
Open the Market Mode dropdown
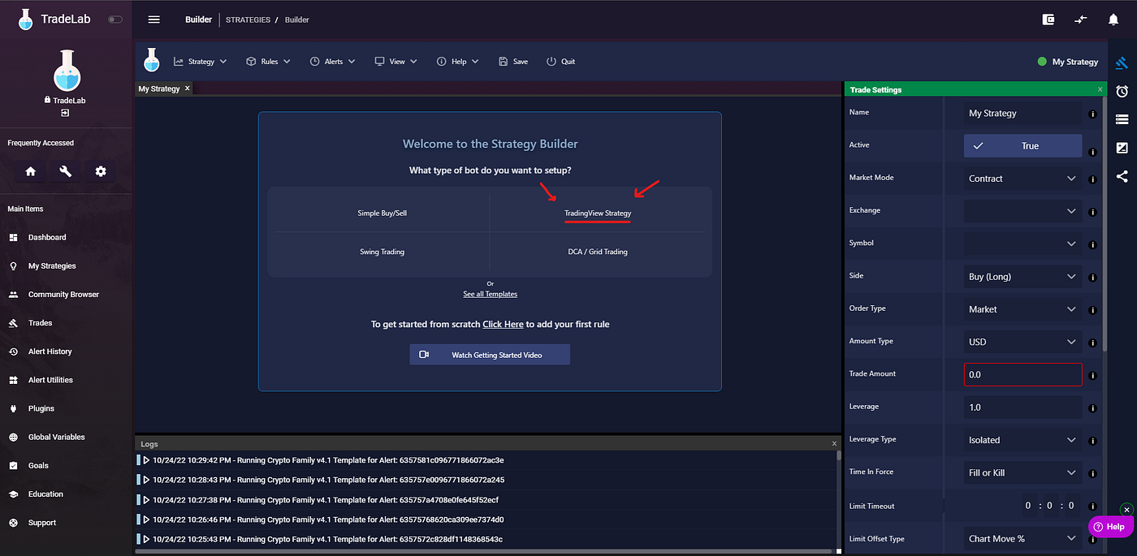1022,179
